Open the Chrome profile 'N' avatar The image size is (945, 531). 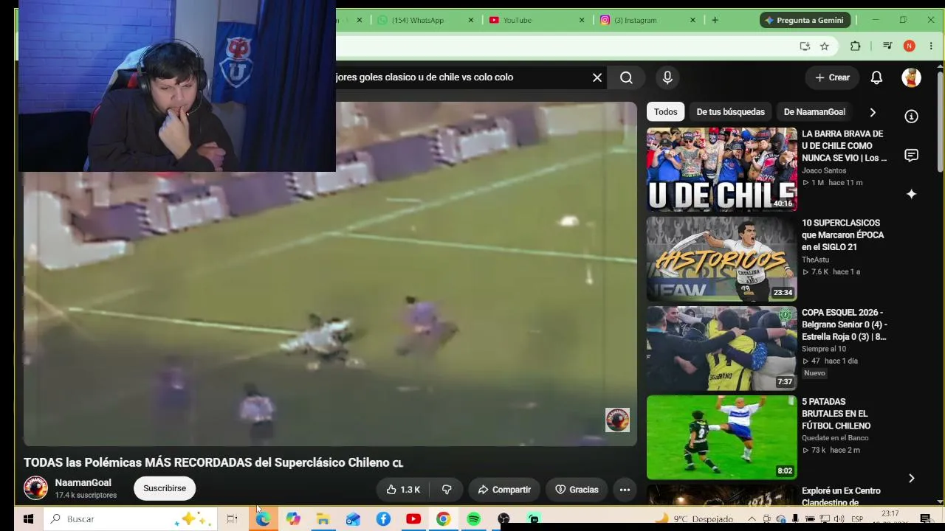click(x=910, y=46)
